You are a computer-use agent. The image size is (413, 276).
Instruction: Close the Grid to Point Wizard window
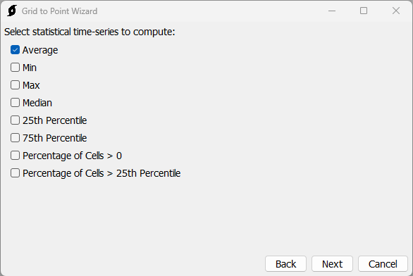[x=396, y=11]
